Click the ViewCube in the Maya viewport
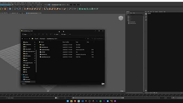Viewport: 183px width, 103px height. [x=121, y=18]
